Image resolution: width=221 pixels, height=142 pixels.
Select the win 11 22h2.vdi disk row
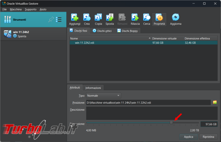pos(143,43)
